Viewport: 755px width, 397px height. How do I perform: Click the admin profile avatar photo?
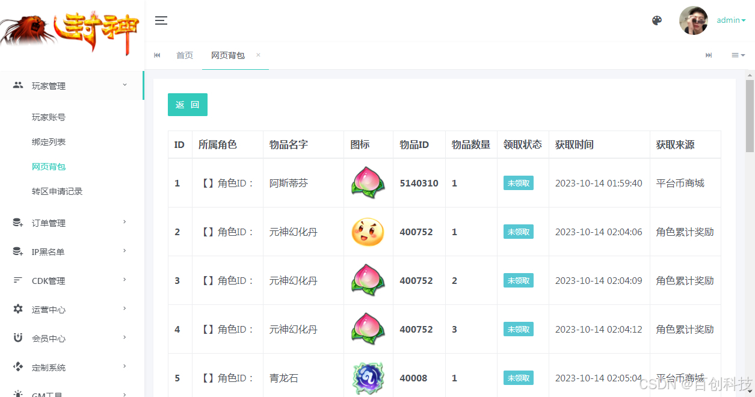coord(693,20)
